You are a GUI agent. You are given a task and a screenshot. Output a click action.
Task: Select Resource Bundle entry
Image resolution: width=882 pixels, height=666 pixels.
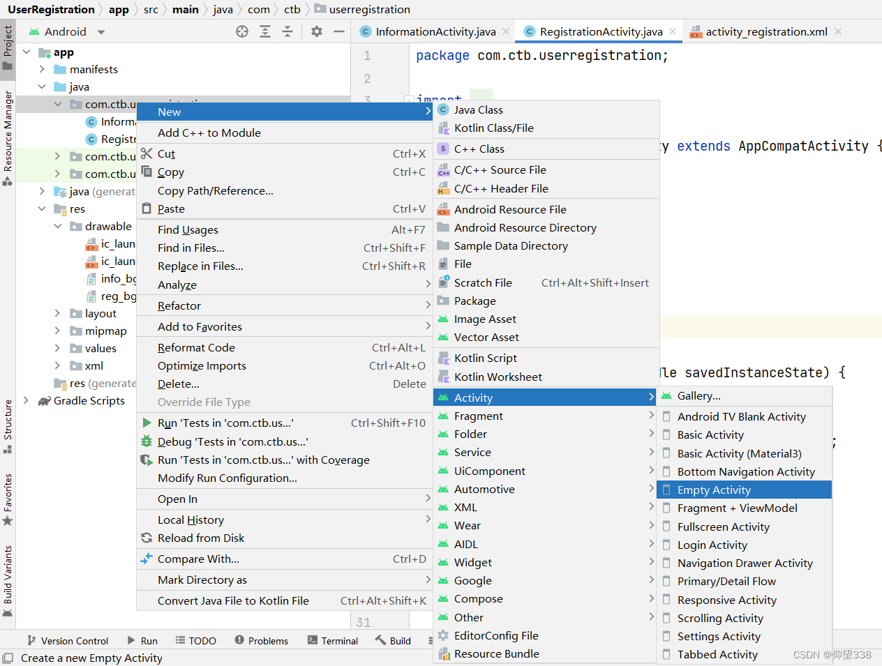coord(546,653)
